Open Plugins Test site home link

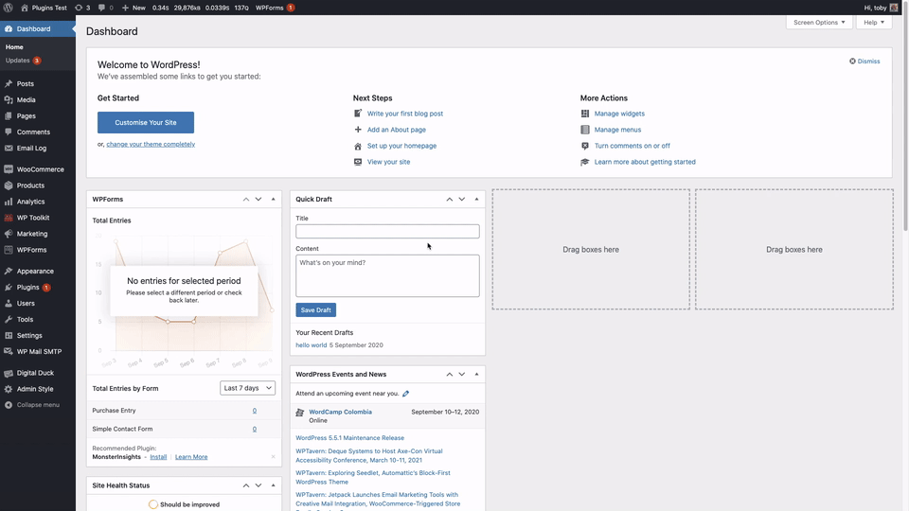(45, 8)
